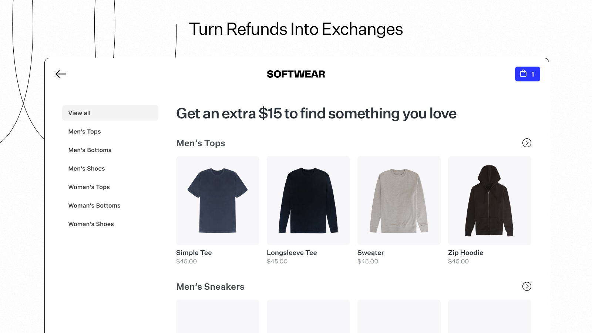The height and width of the screenshot is (333, 592).
Task: View the Zip Hoodie product image
Action: tap(490, 201)
